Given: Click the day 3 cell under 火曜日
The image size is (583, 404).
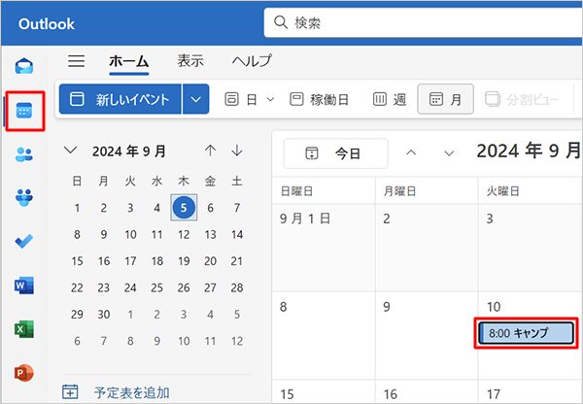Looking at the screenshot, I should point(531,248).
